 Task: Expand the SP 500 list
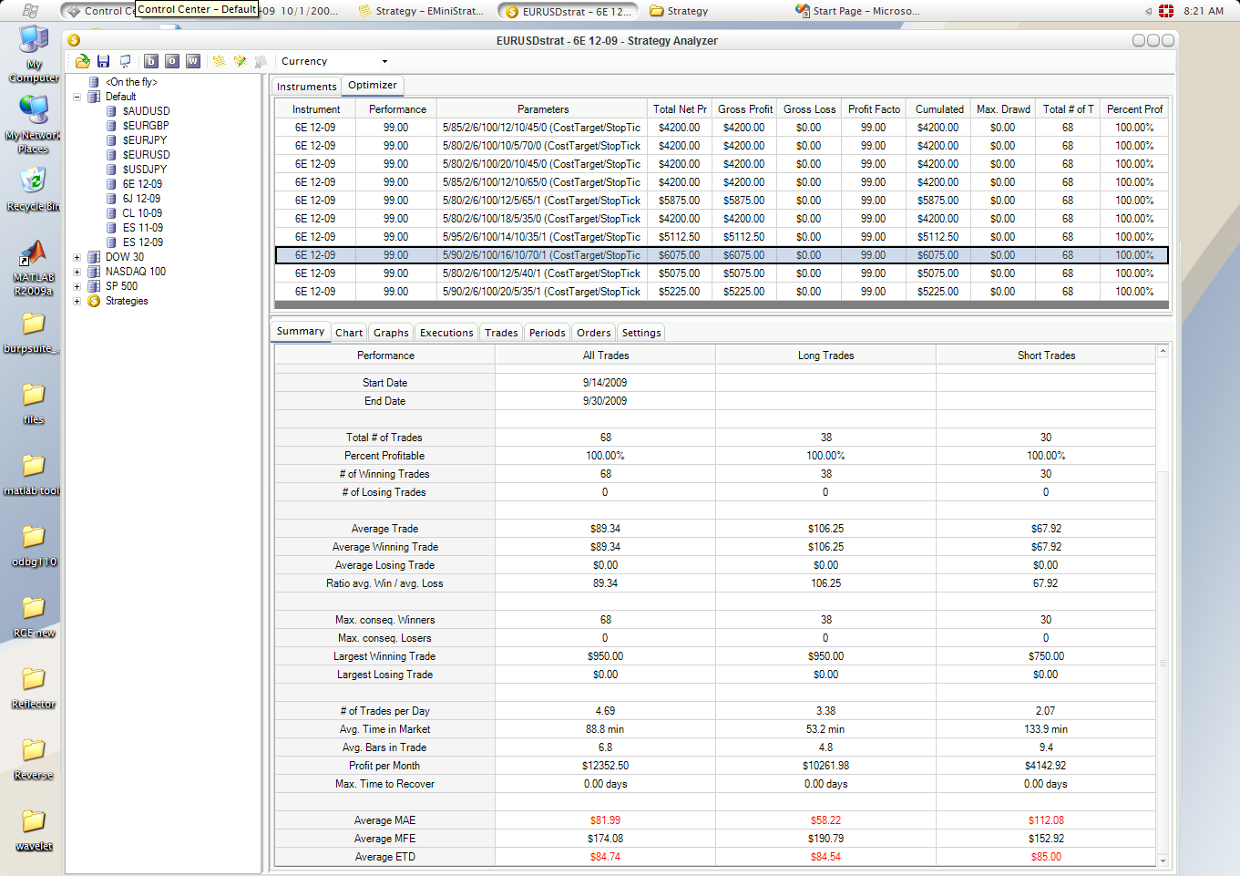[77, 286]
